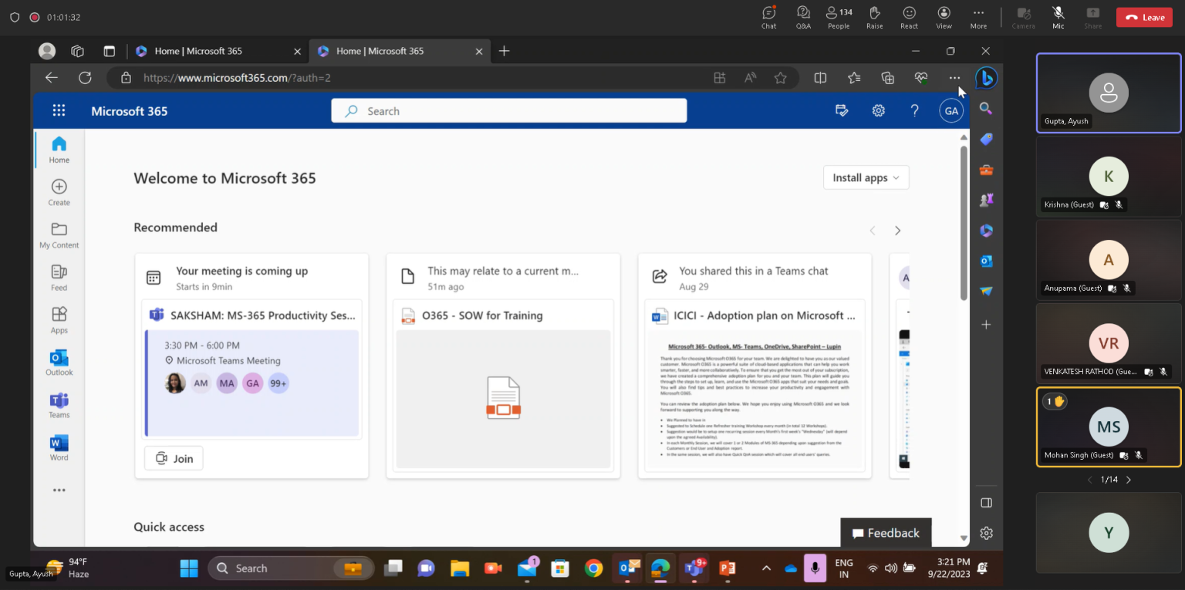Open the Apps section in the sidebar
Image resolution: width=1185 pixels, height=590 pixels.
59,319
